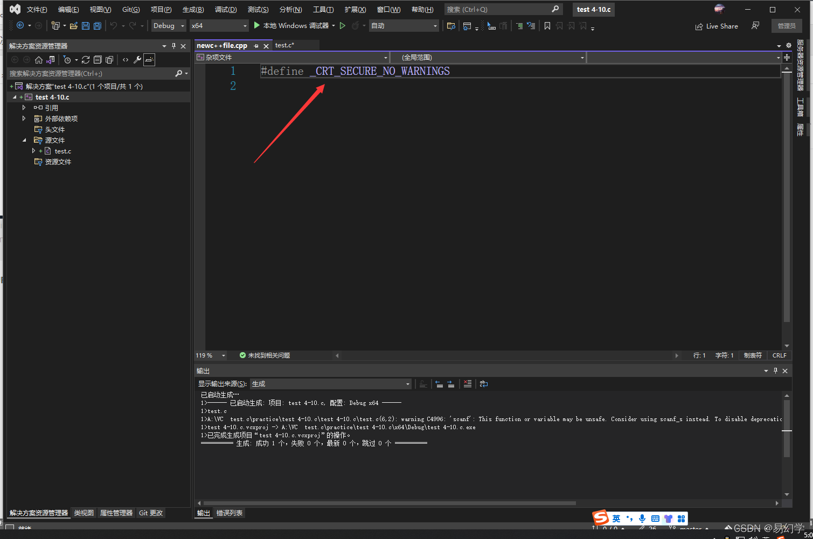Click Sync with Active Document refresh icon
Viewport: 813px width, 539px height.
click(x=86, y=60)
